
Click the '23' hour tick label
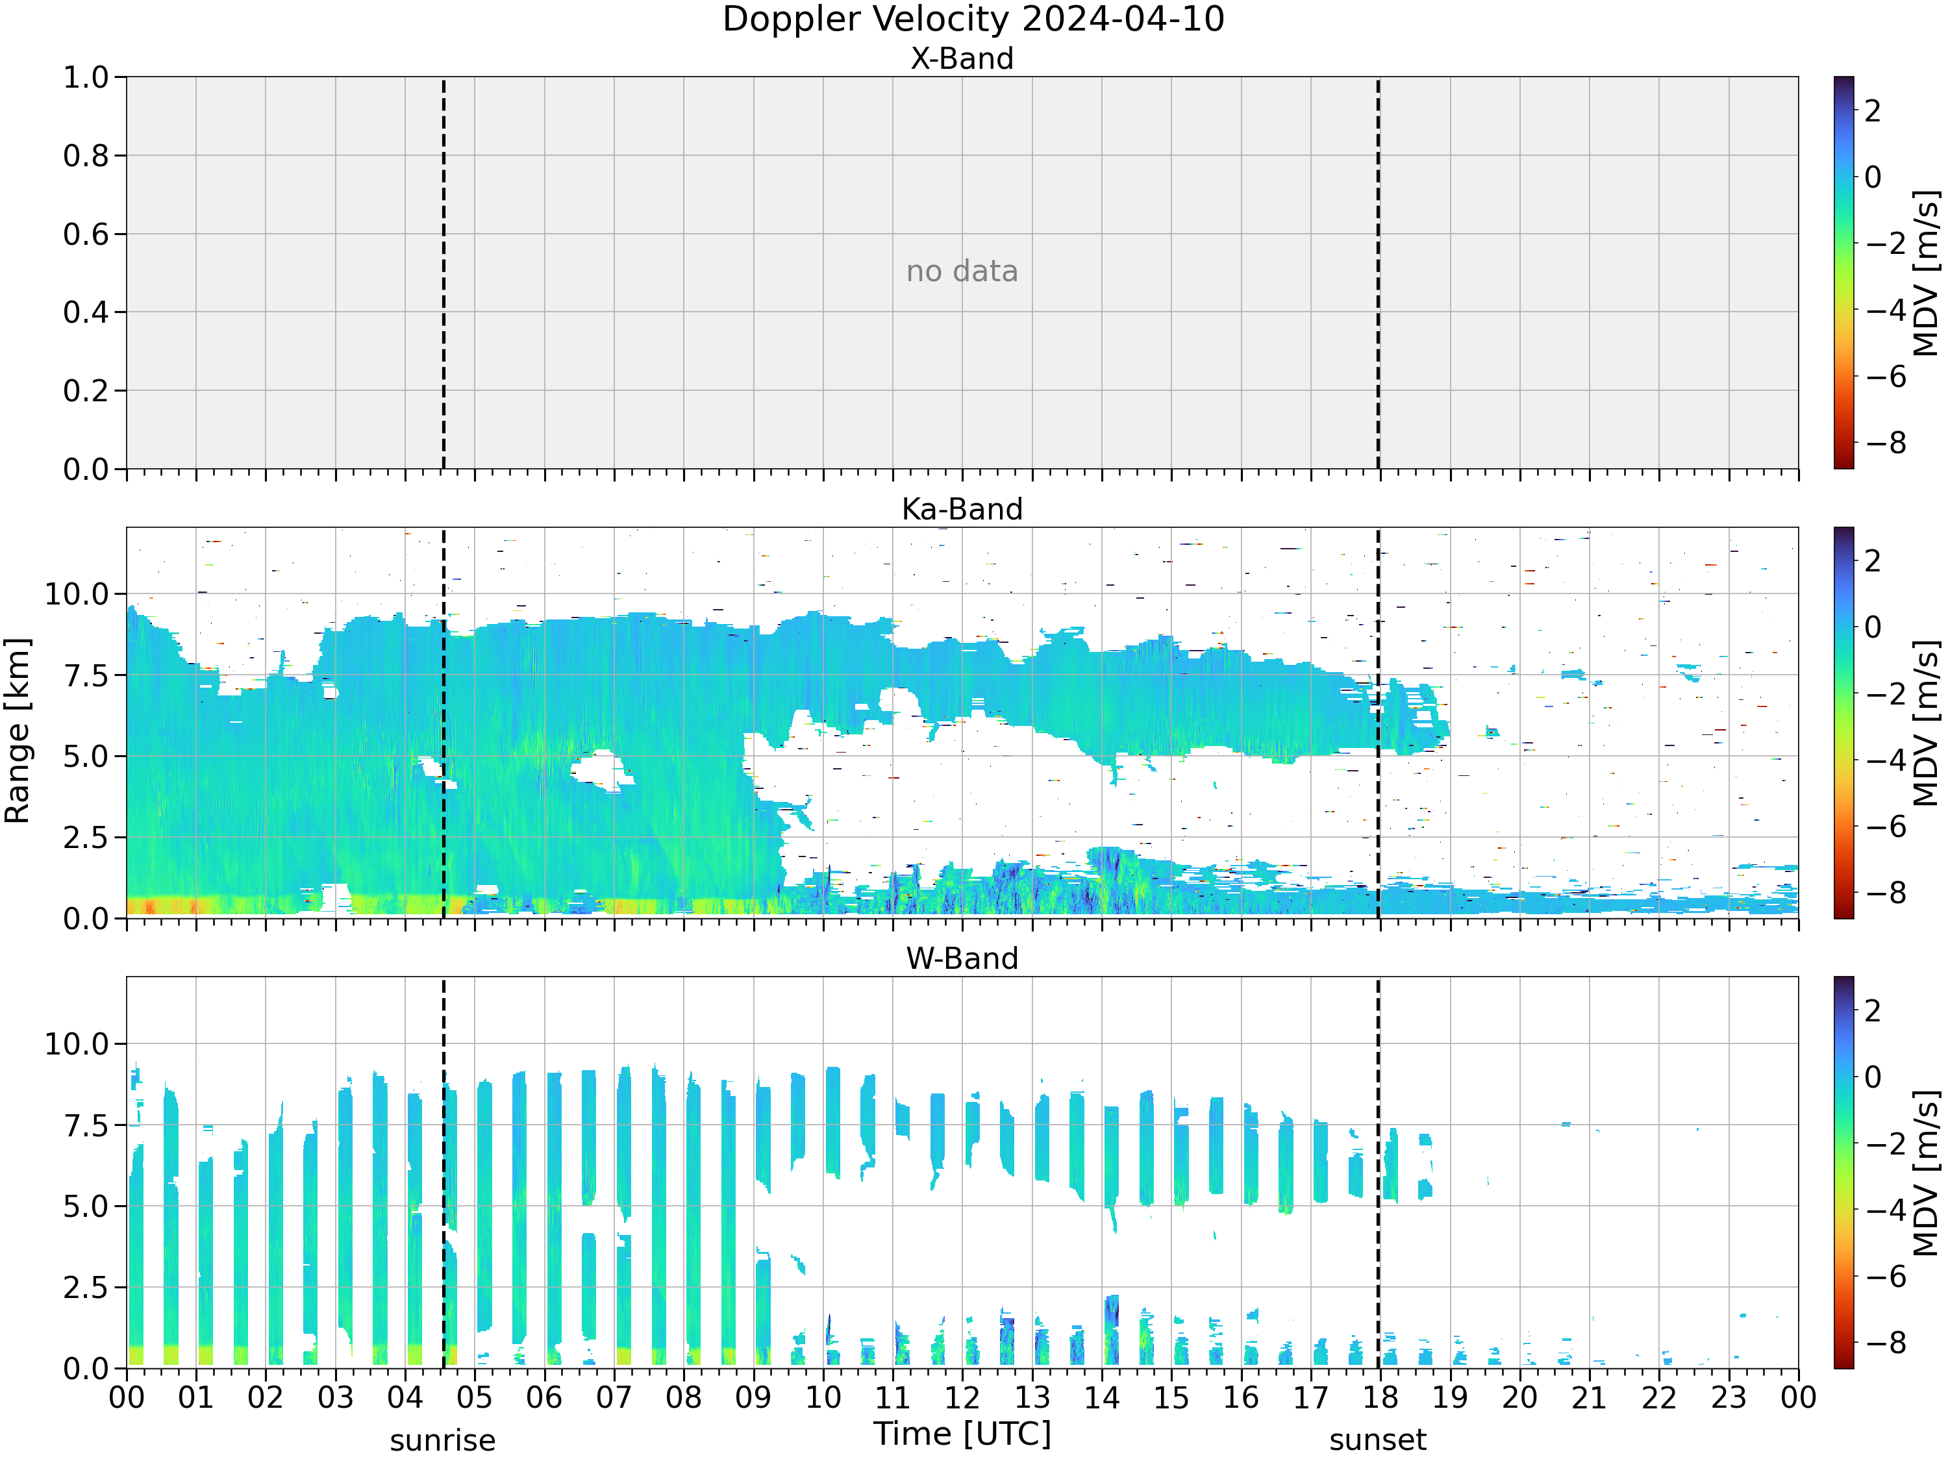point(1729,1397)
